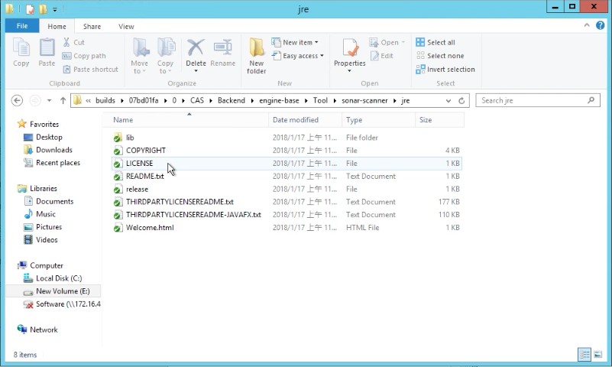Open the Delete dropdown arrow
Screen dimensions: 612x367
(196, 71)
